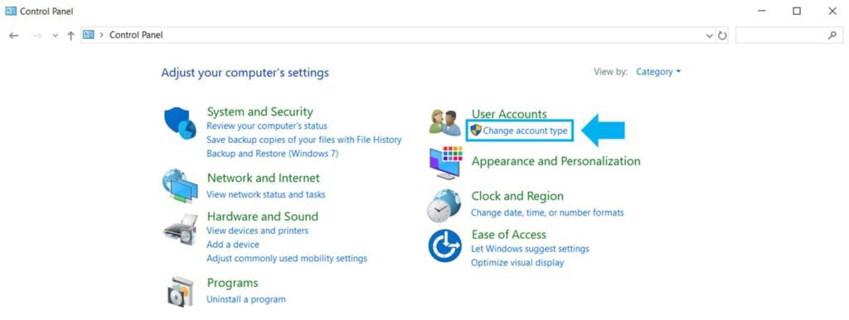Open the Ease of Access icon
This screenshot has width=849, height=320.
pos(444,246)
